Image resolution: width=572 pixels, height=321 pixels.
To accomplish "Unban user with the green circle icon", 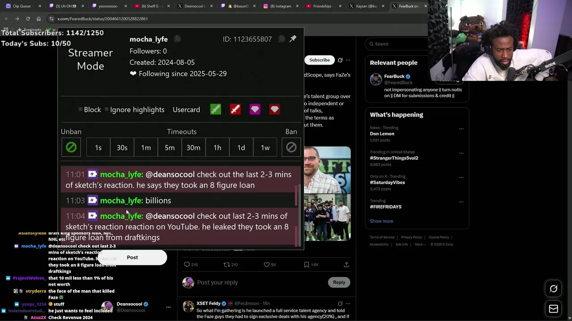I will pyautogui.click(x=71, y=147).
